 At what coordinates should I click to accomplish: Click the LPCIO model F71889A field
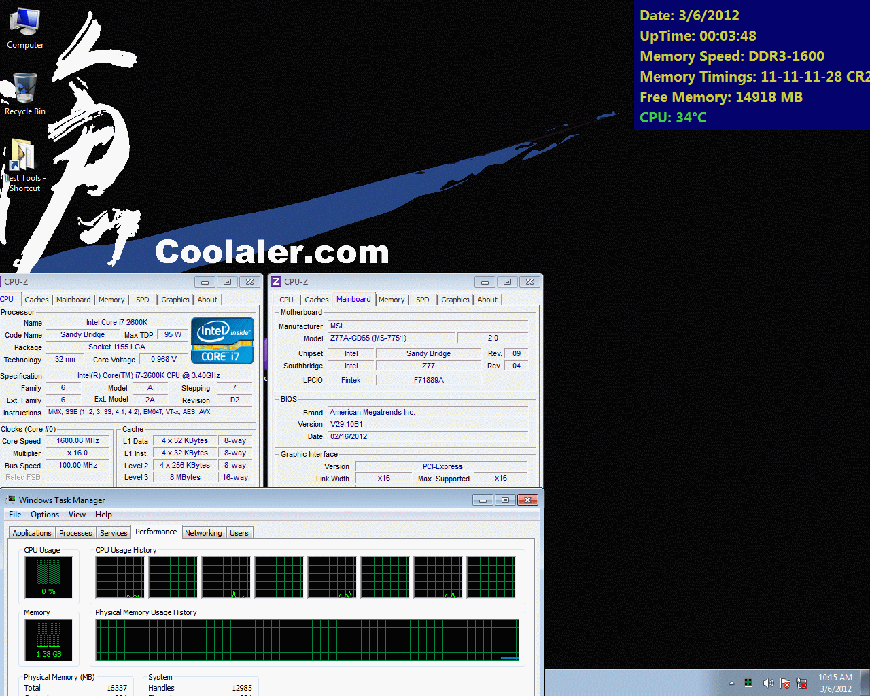[429, 380]
